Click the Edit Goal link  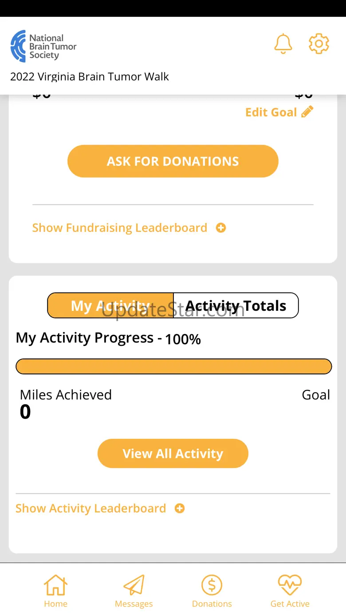click(271, 112)
